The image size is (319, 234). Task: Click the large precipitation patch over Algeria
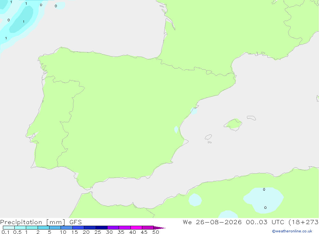tap(263, 200)
